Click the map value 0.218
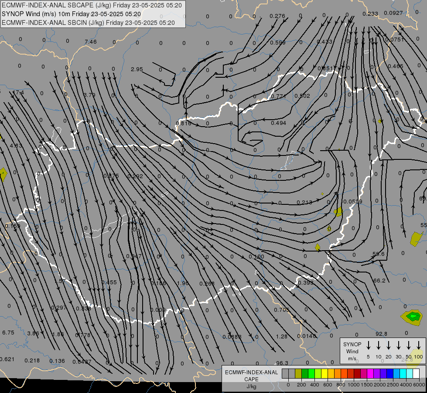The width and height of the screenshot is (427, 393). point(32,361)
